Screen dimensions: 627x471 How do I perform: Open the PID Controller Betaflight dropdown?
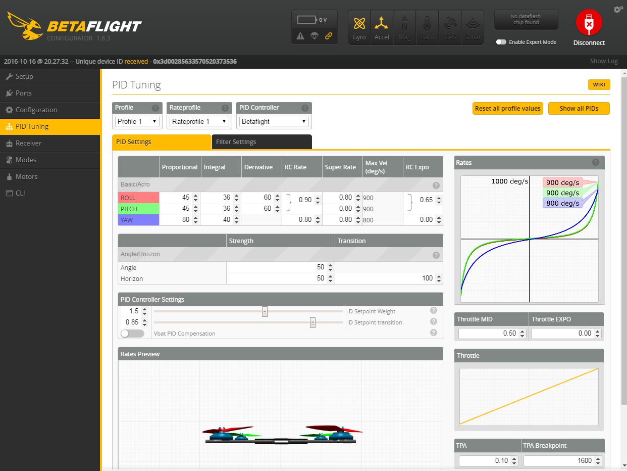pyautogui.click(x=274, y=121)
